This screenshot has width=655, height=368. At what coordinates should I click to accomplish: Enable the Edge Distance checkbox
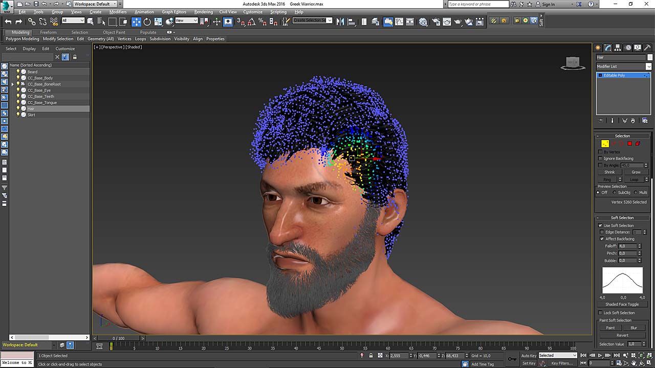coord(602,232)
